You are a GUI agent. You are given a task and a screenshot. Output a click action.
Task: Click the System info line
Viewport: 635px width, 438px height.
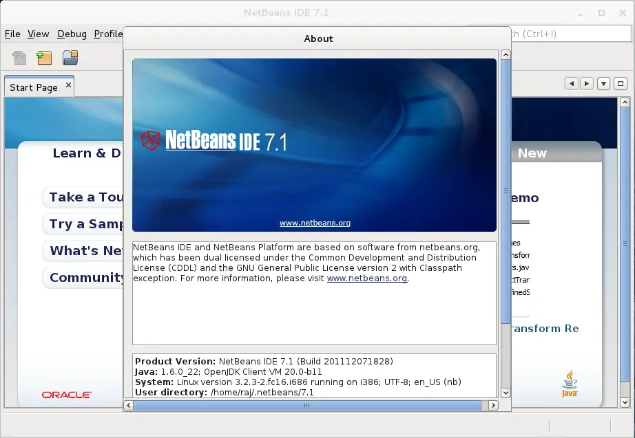[x=298, y=382]
